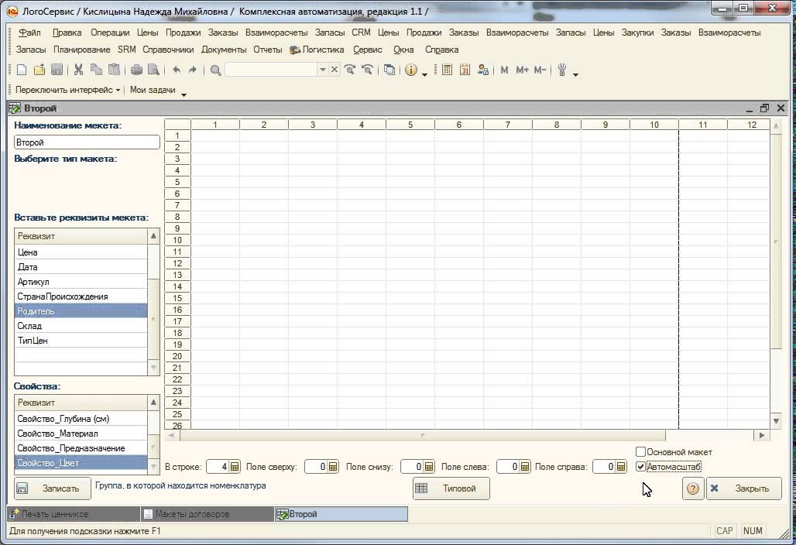
Task: Open dropdown arrow next to wrench icon
Action: click(575, 74)
